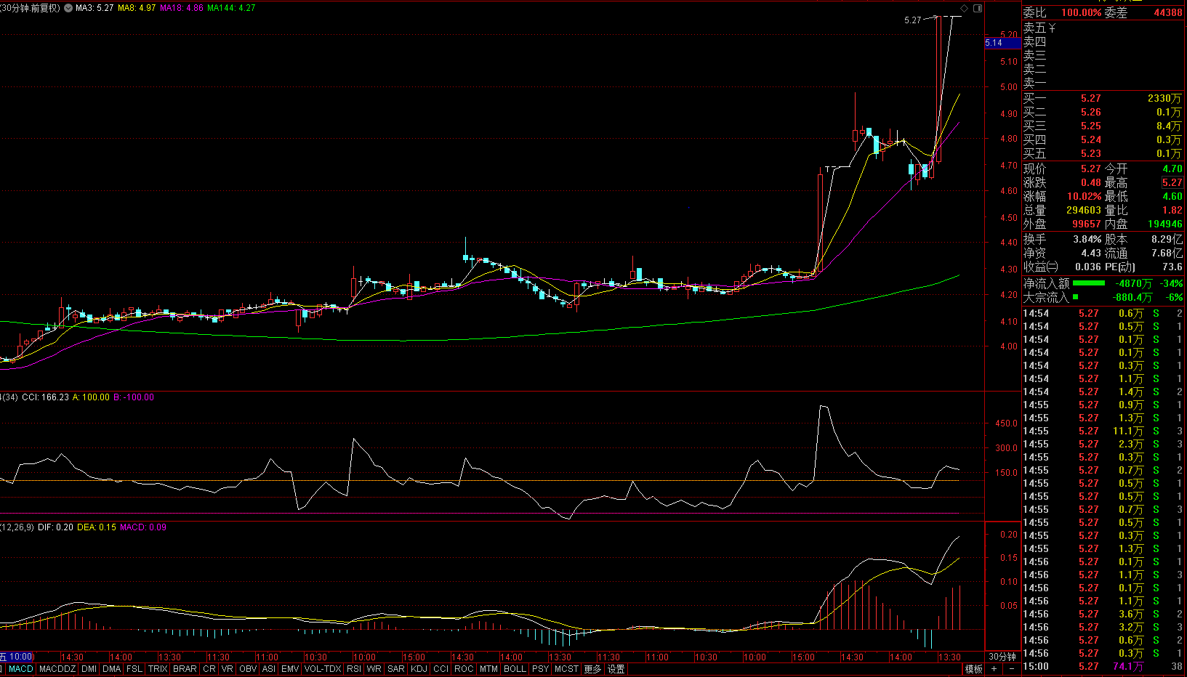Click the 10:00 time cursor label

tap(17, 657)
